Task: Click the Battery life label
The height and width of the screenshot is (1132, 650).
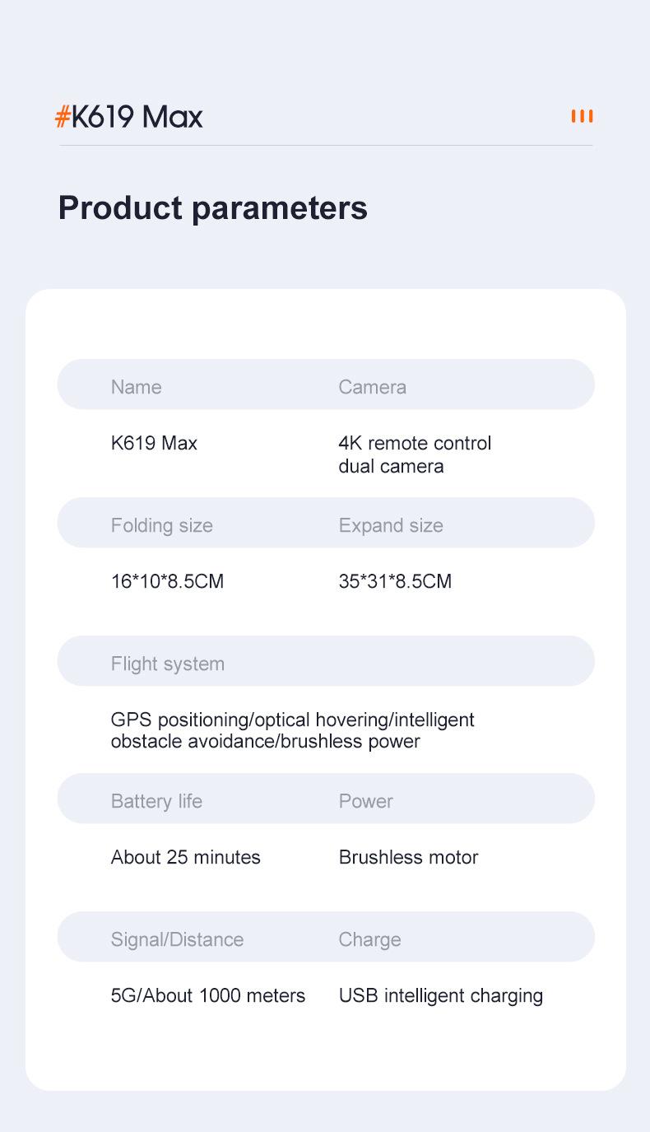Action: (x=156, y=801)
